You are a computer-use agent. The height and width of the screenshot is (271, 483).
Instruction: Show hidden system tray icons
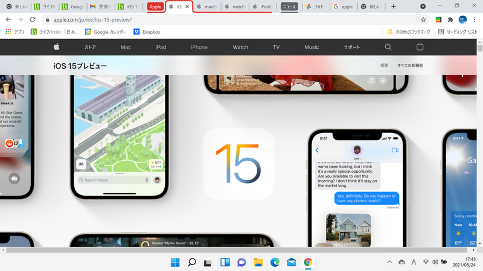point(389,262)
